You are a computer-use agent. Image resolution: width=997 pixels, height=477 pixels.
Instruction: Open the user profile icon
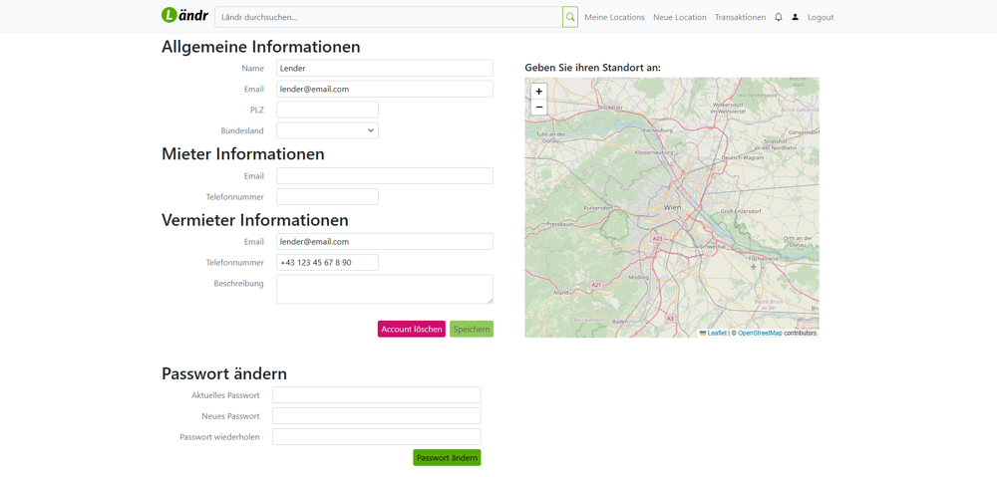pyautogui.click(x=795, y=17)
